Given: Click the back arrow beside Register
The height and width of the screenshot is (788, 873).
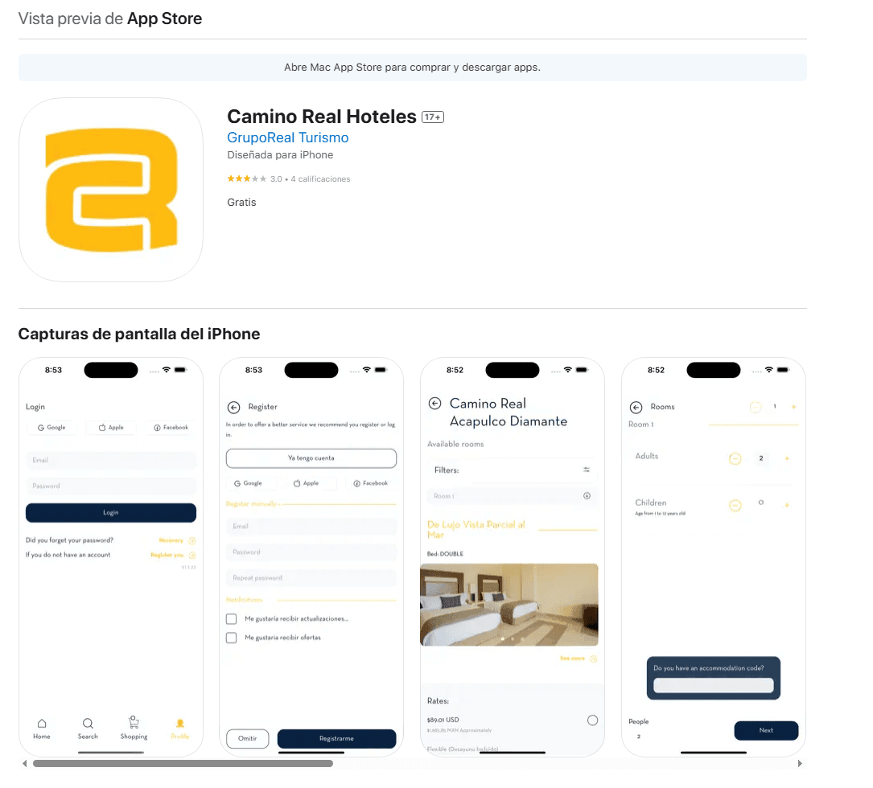Looking at the screenshot, I should [234, 408].
